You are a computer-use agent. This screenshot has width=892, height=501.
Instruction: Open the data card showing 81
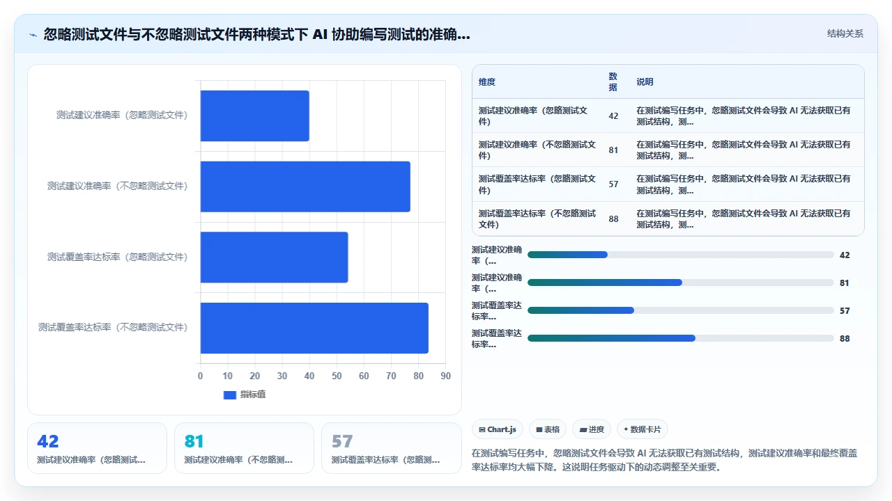click(244, 448)
